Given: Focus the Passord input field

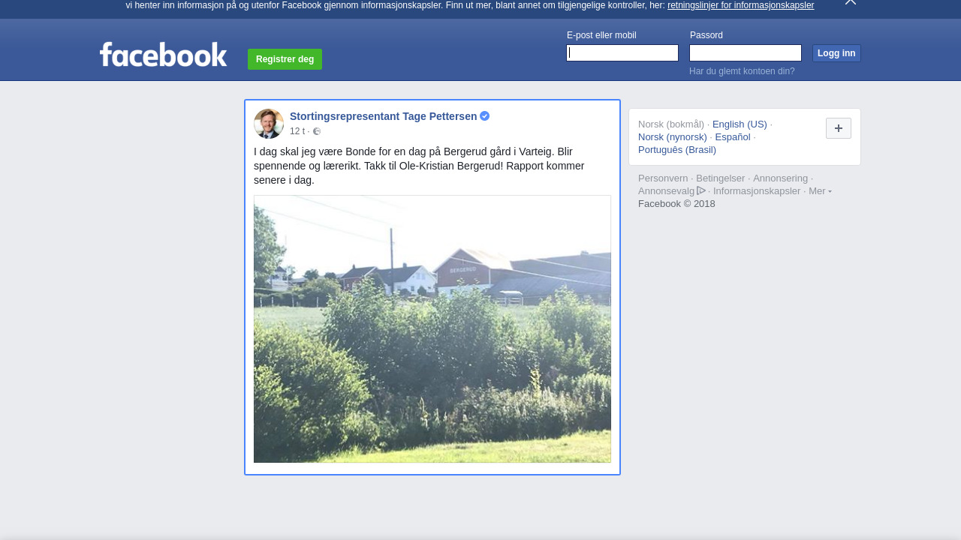Looking at the screenshot, I should pyautogui.click(x=746, y=52).
